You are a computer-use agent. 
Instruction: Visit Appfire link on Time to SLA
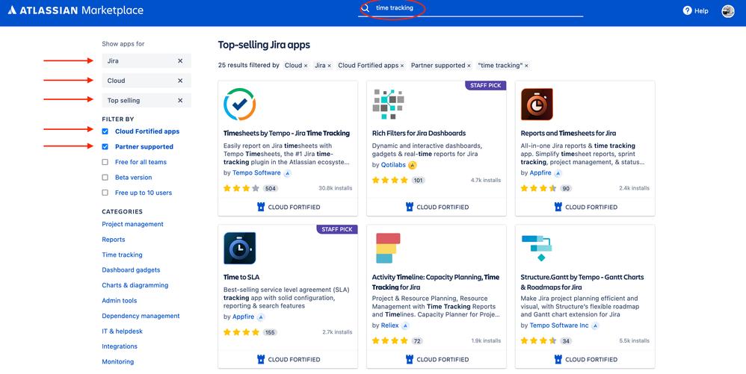243,317
